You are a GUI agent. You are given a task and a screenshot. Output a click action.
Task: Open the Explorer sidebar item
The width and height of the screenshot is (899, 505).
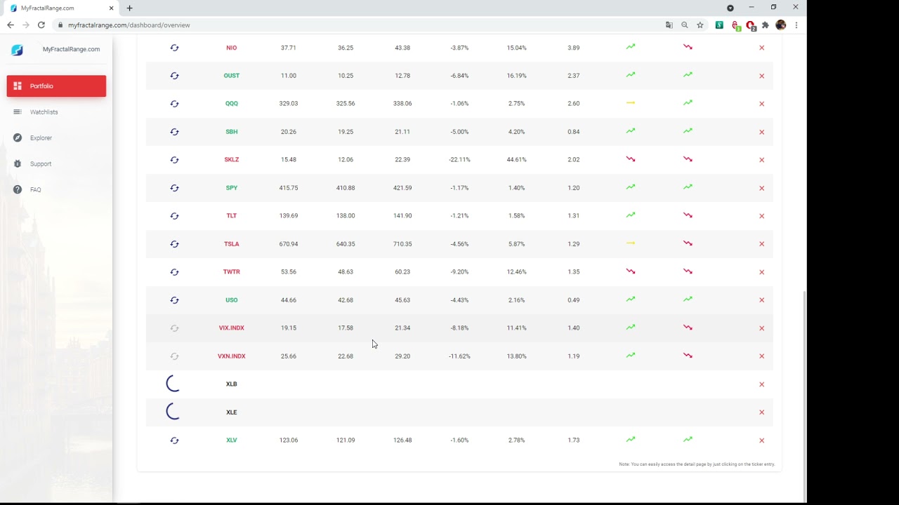[x=56, y=138]
